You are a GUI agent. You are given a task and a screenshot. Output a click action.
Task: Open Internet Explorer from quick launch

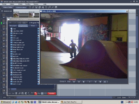point(16,102)
